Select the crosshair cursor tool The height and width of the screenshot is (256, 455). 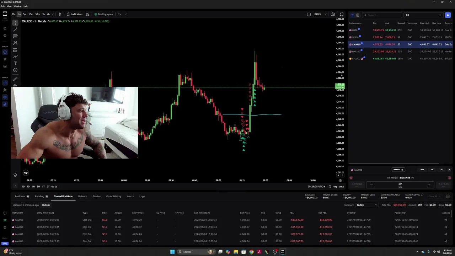point(15,22)
